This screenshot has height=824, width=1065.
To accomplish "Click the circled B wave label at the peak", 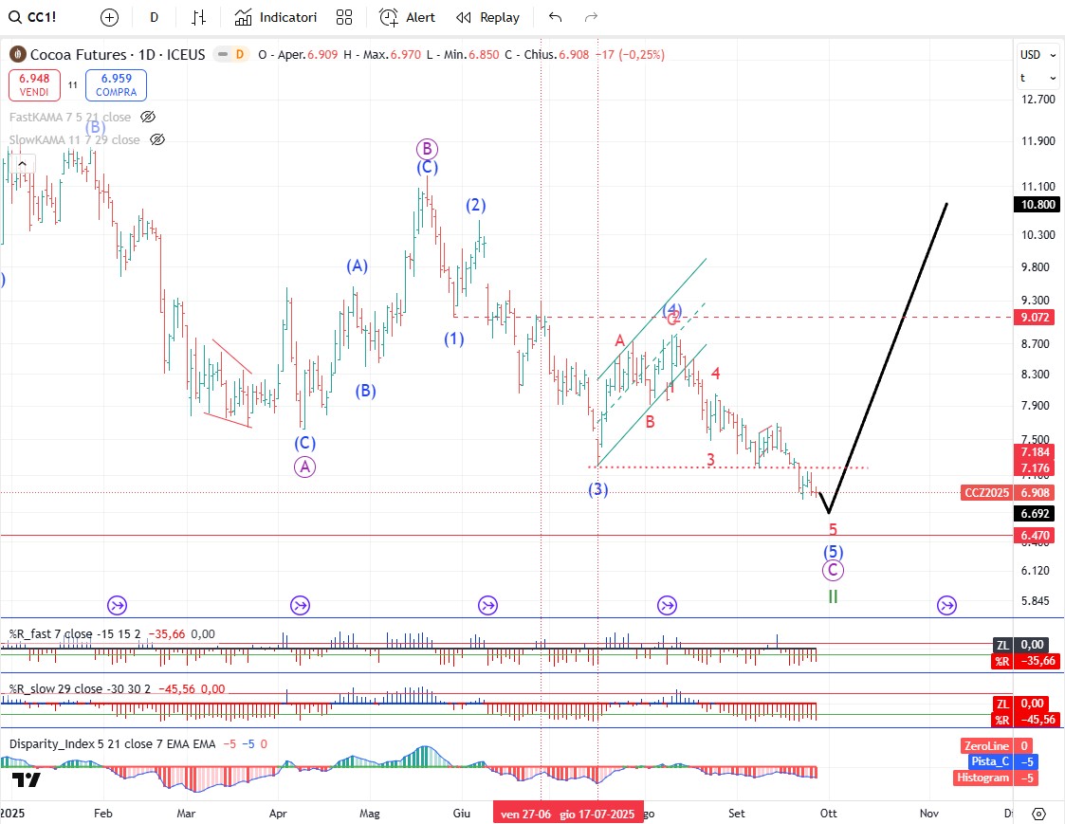I will (x=427, y=149).
